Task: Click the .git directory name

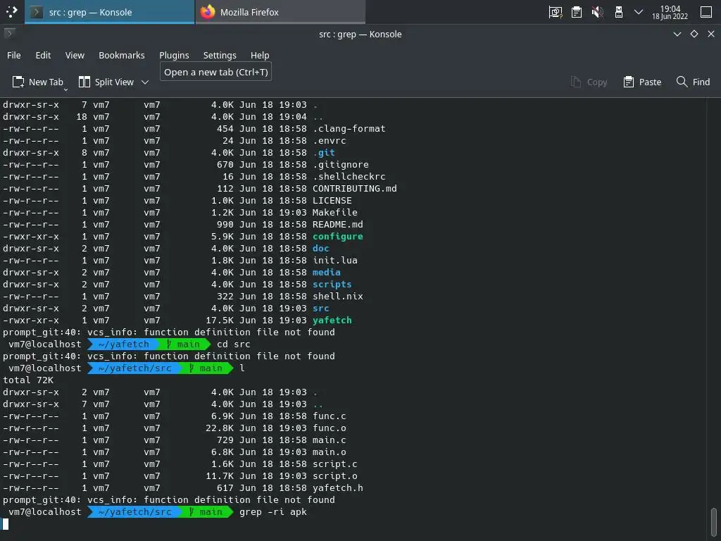Action: pyautogui.click(x=324, y=153)
